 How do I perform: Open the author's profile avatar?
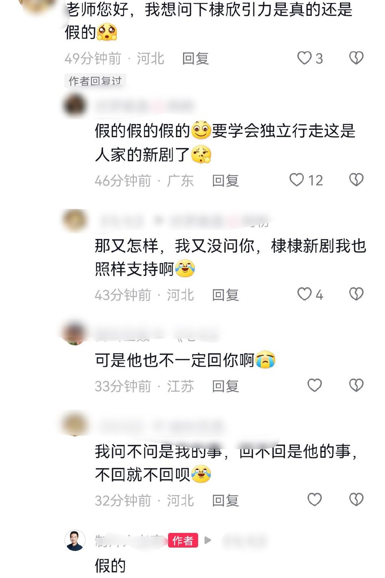pyautogui.click(x=74, y=540)
